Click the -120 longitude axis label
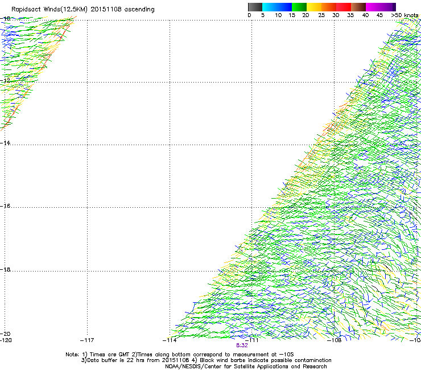 (x=6, y=340)
